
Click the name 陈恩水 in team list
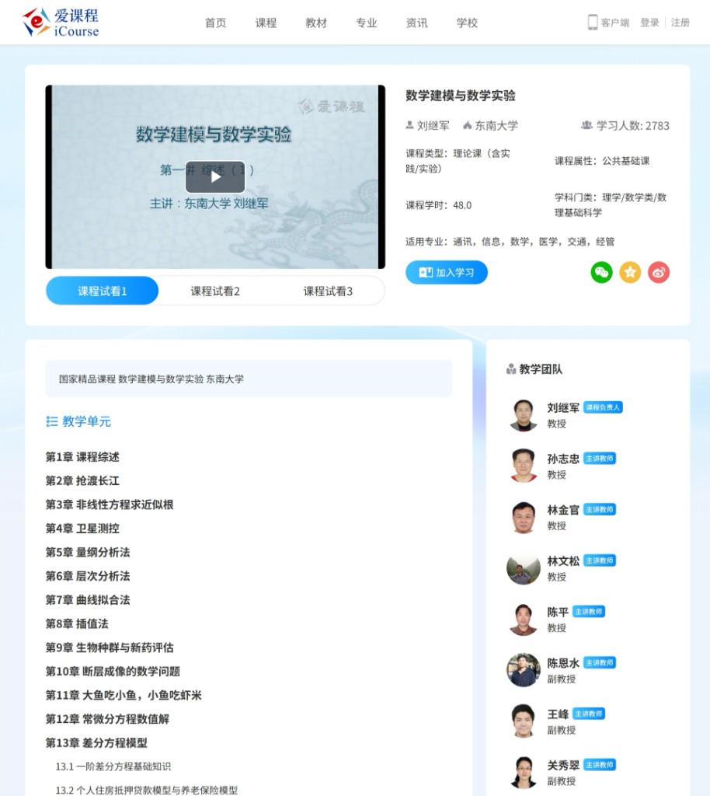563,663
